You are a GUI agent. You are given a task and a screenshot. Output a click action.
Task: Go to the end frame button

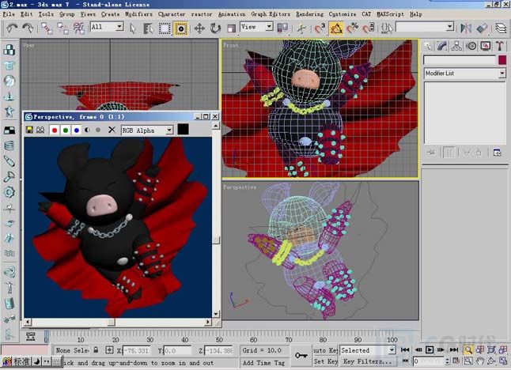pos(453,349)
